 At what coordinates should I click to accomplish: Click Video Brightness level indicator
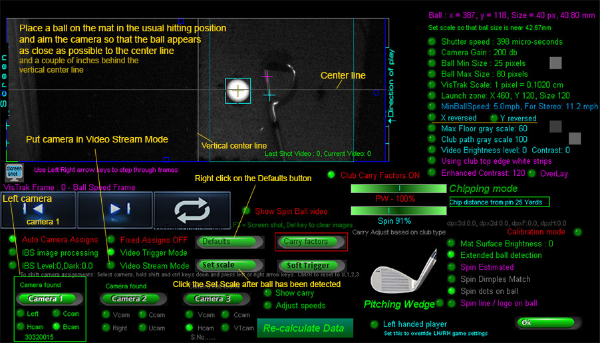(432, 150)
